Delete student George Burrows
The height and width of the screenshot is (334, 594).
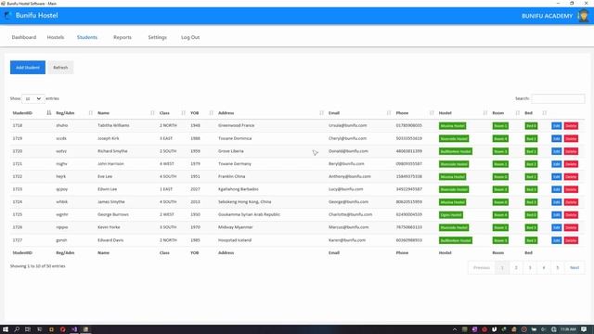571,214
